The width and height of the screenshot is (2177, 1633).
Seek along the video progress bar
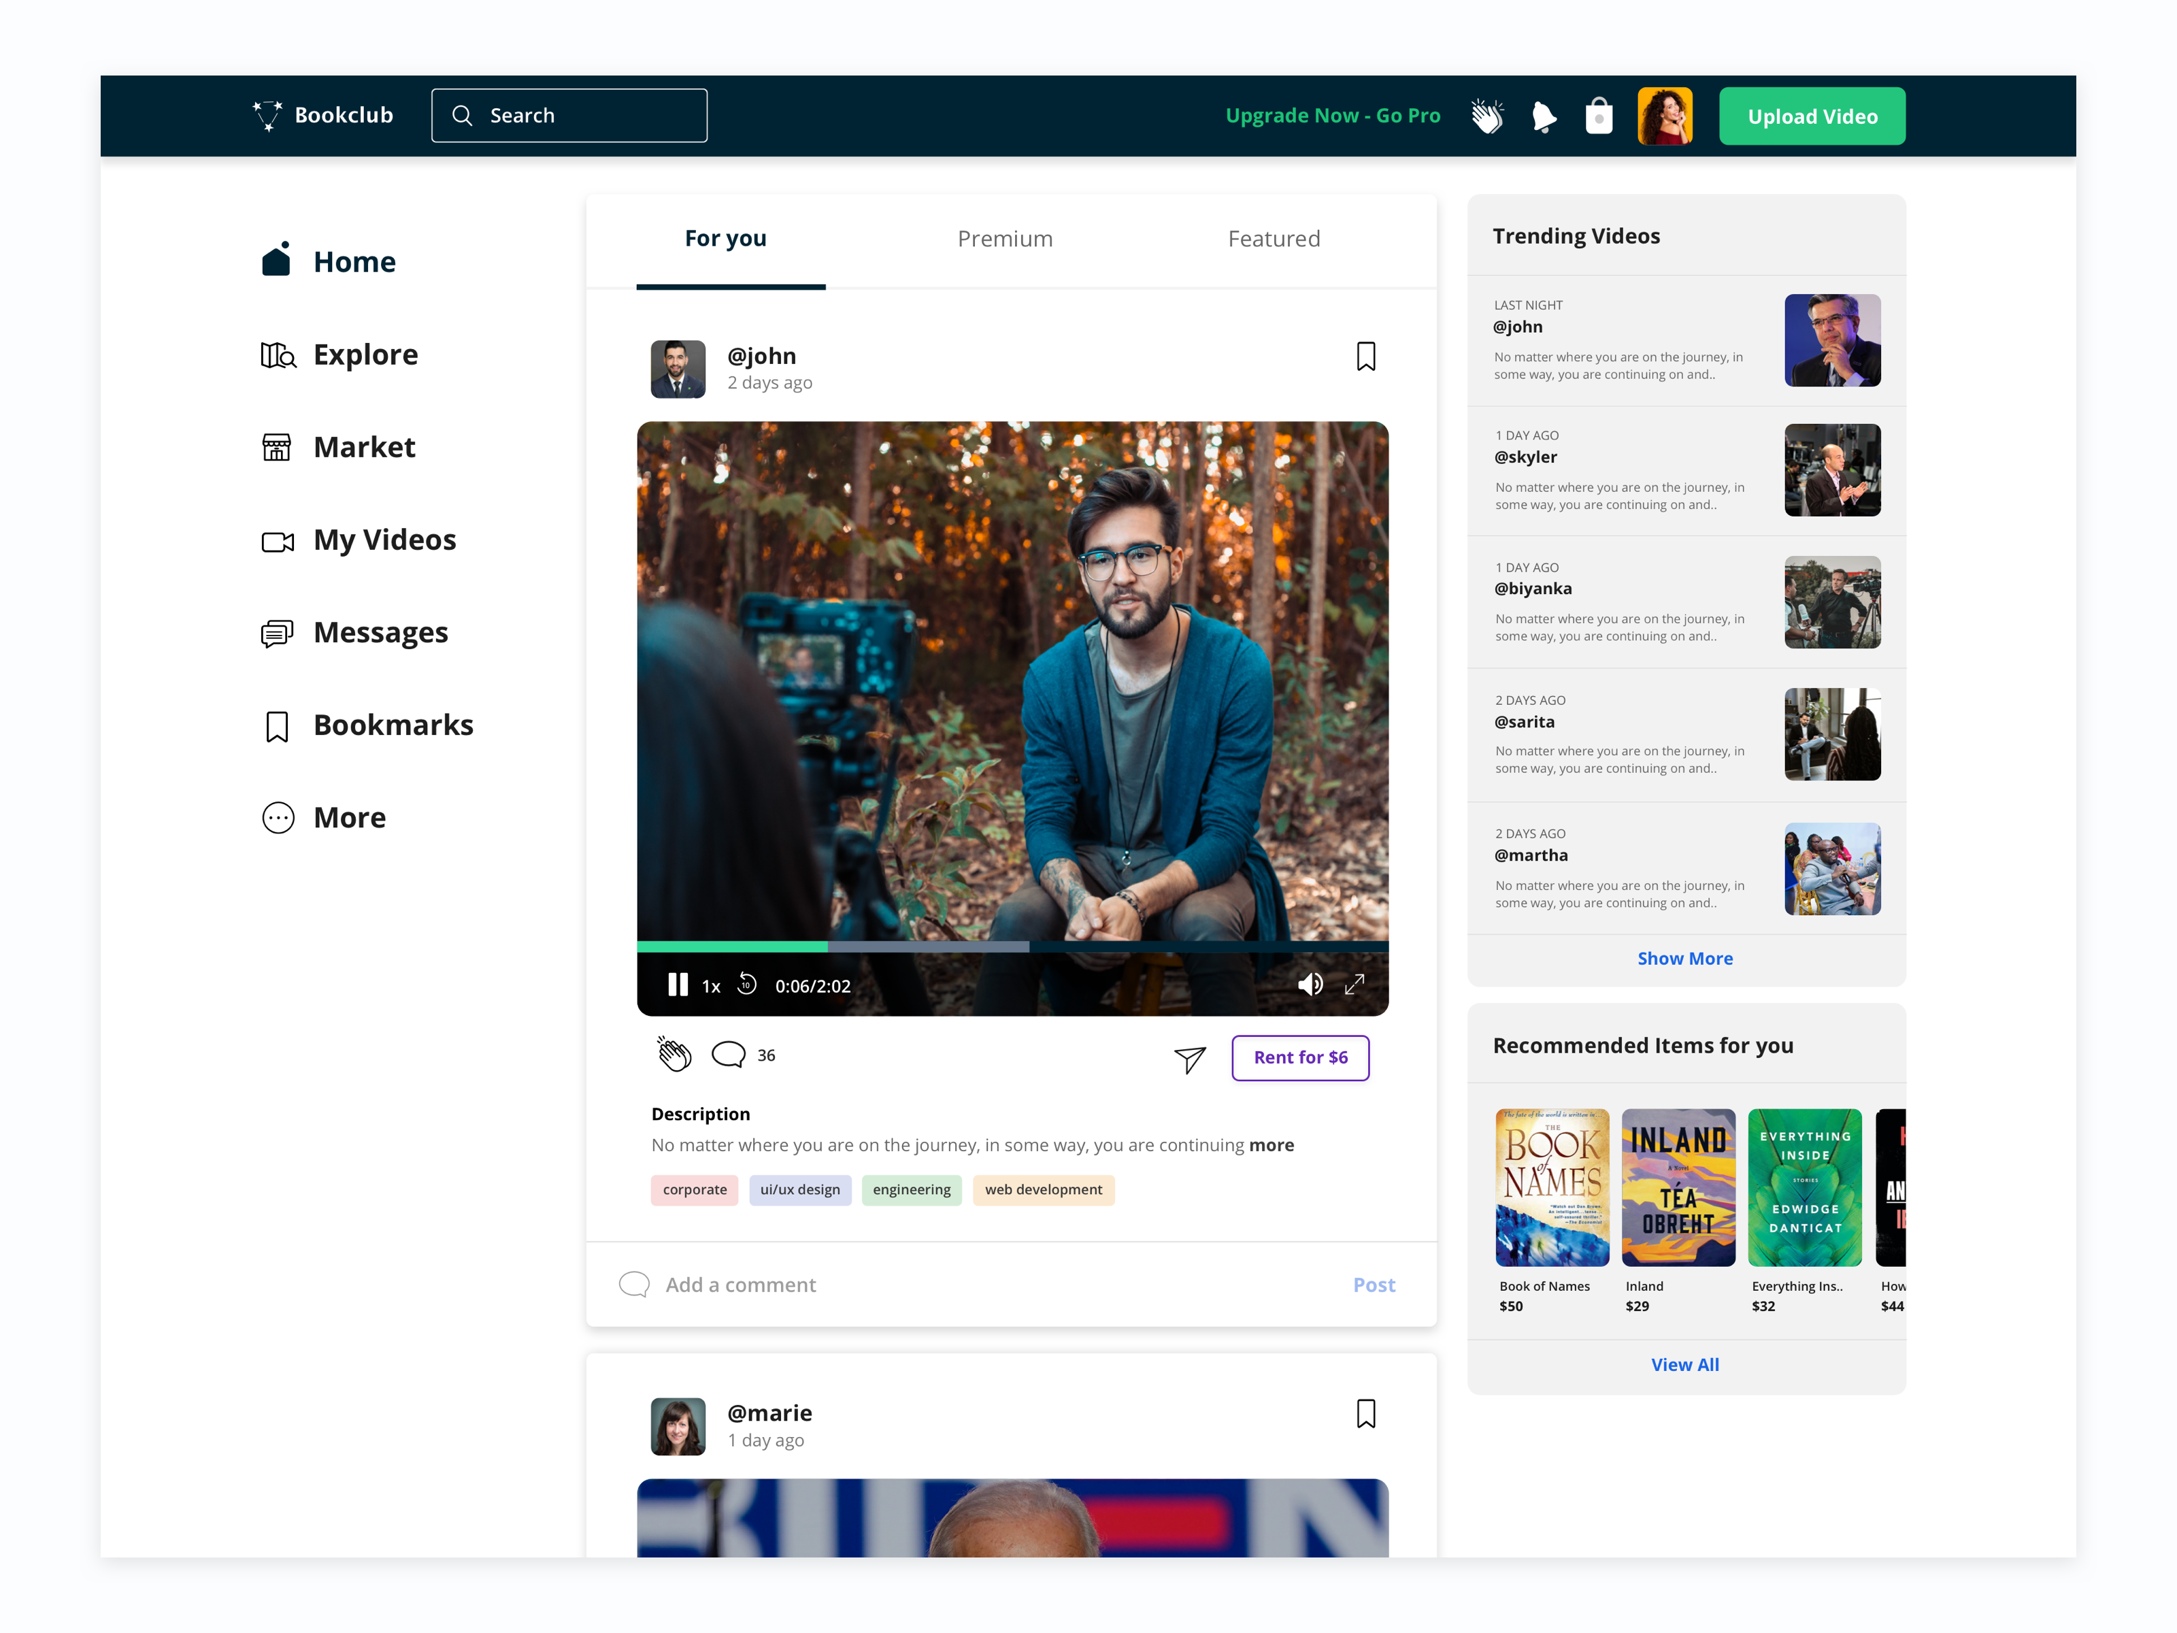1012,947
